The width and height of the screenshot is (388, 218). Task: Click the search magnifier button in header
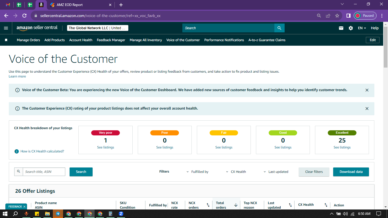tap(279, 28)
